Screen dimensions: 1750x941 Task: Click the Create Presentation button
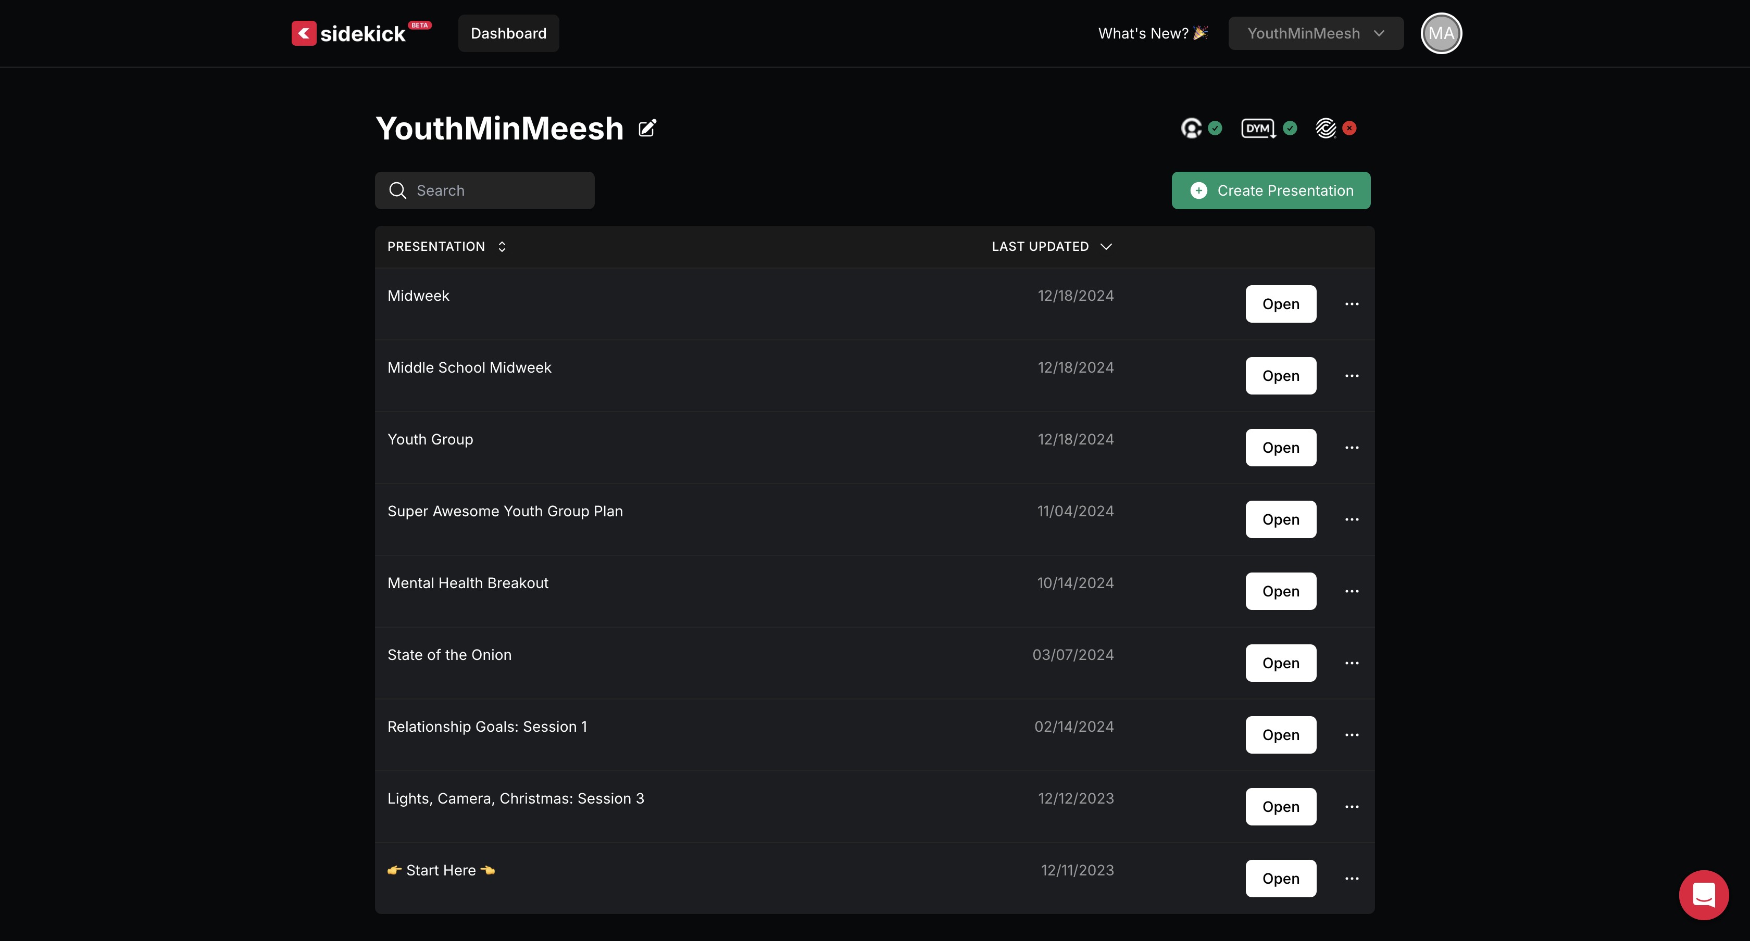pyautogui.click(x=1270, y=191)
